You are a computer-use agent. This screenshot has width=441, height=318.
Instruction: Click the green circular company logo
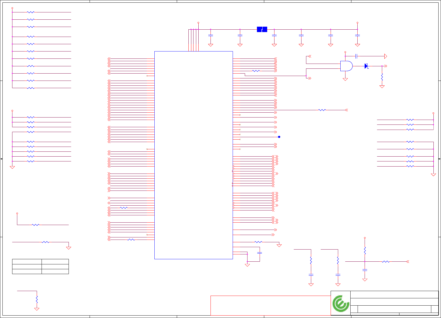(x=341, y=303)
